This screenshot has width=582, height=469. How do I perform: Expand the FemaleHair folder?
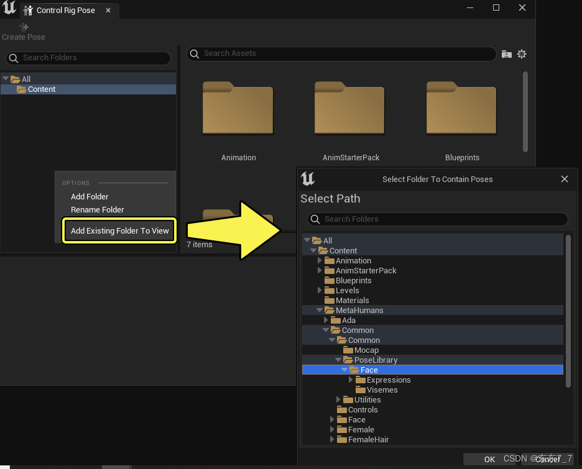332,439
